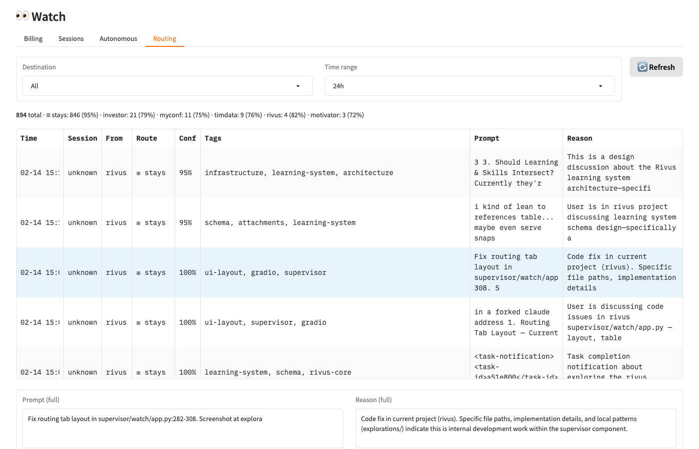This screenshot has width=699, height=449.
Task: Click the refresh icon in Refresh button
Action: click(x=642, y=67)
